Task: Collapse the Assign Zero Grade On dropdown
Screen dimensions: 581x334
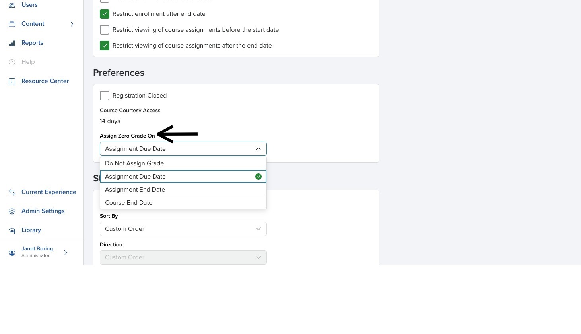Action: 183,149
